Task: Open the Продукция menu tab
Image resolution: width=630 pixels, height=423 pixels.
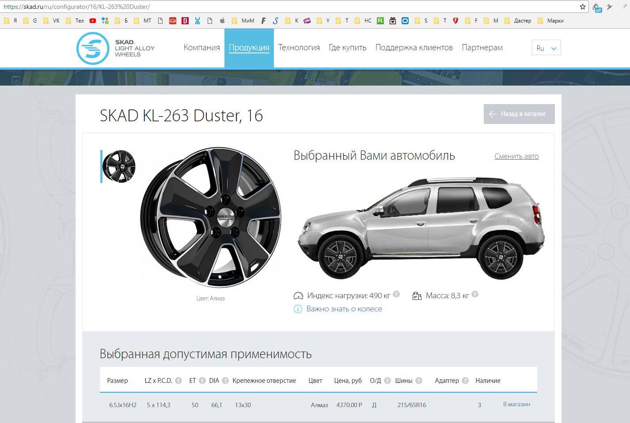Action: point(249,48)
